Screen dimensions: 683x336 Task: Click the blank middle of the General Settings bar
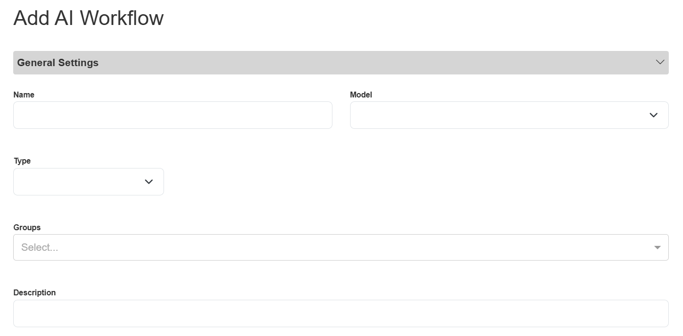(372, 63)
